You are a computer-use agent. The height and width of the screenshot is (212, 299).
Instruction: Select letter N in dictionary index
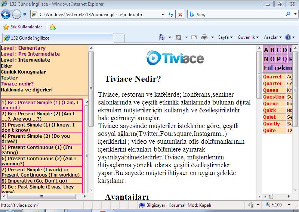266,59
